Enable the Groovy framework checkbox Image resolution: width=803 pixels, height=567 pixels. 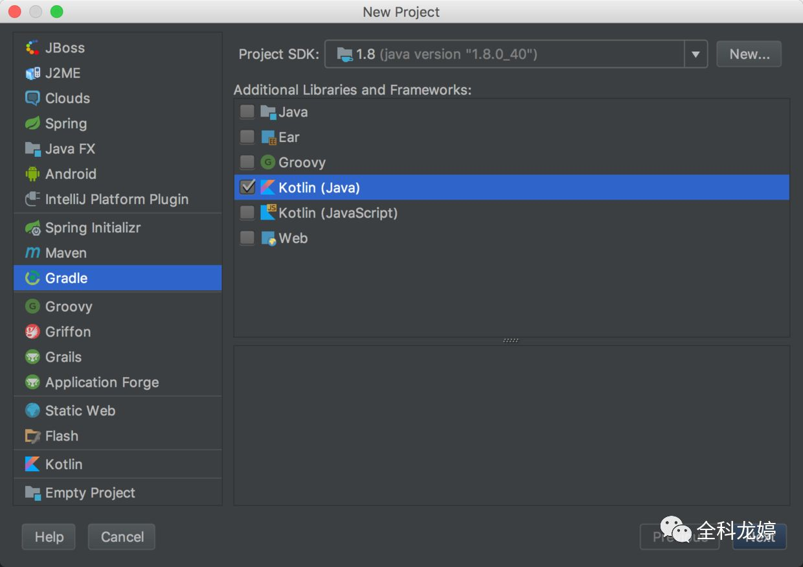click(x=247, y=162)
